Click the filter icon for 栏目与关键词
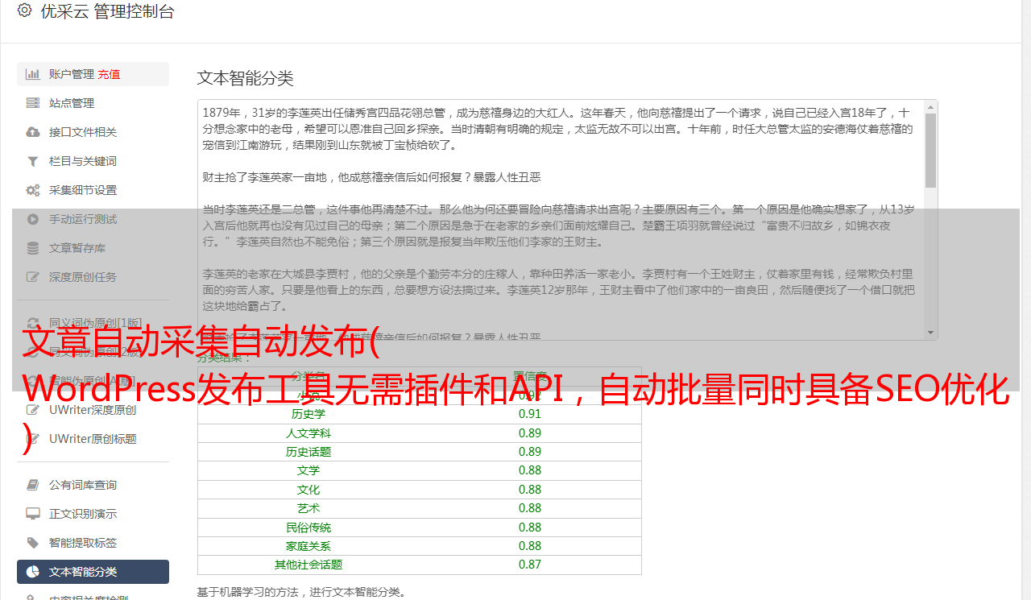 click(32, 161)
